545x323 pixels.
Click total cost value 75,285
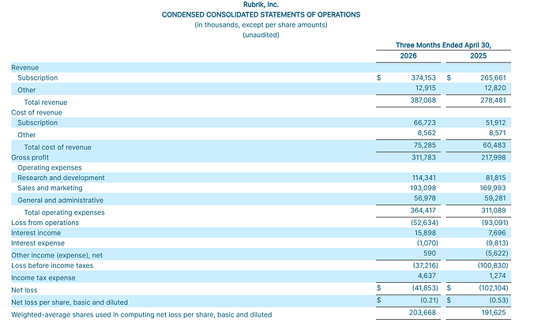pos(424,145)
